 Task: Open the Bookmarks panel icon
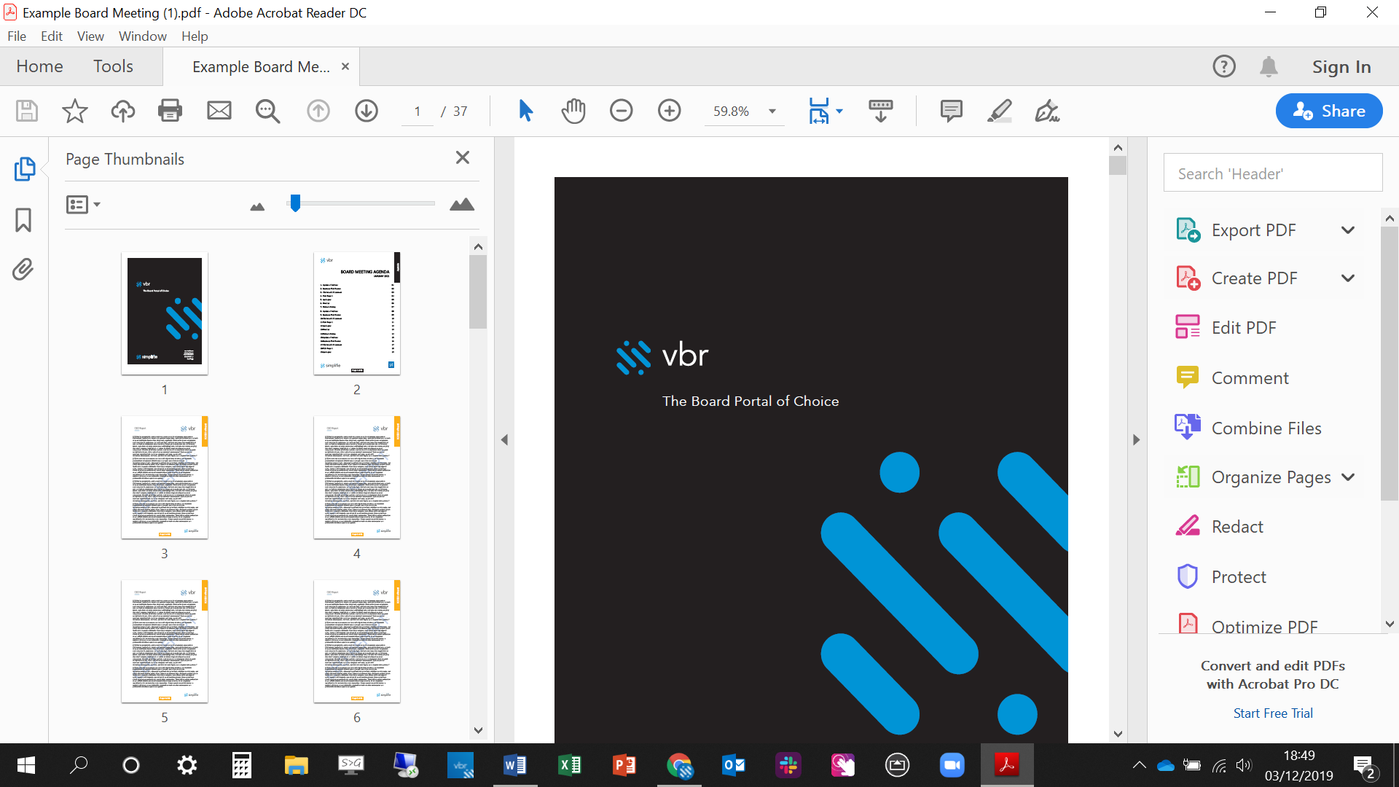click(x=23, y=220)
